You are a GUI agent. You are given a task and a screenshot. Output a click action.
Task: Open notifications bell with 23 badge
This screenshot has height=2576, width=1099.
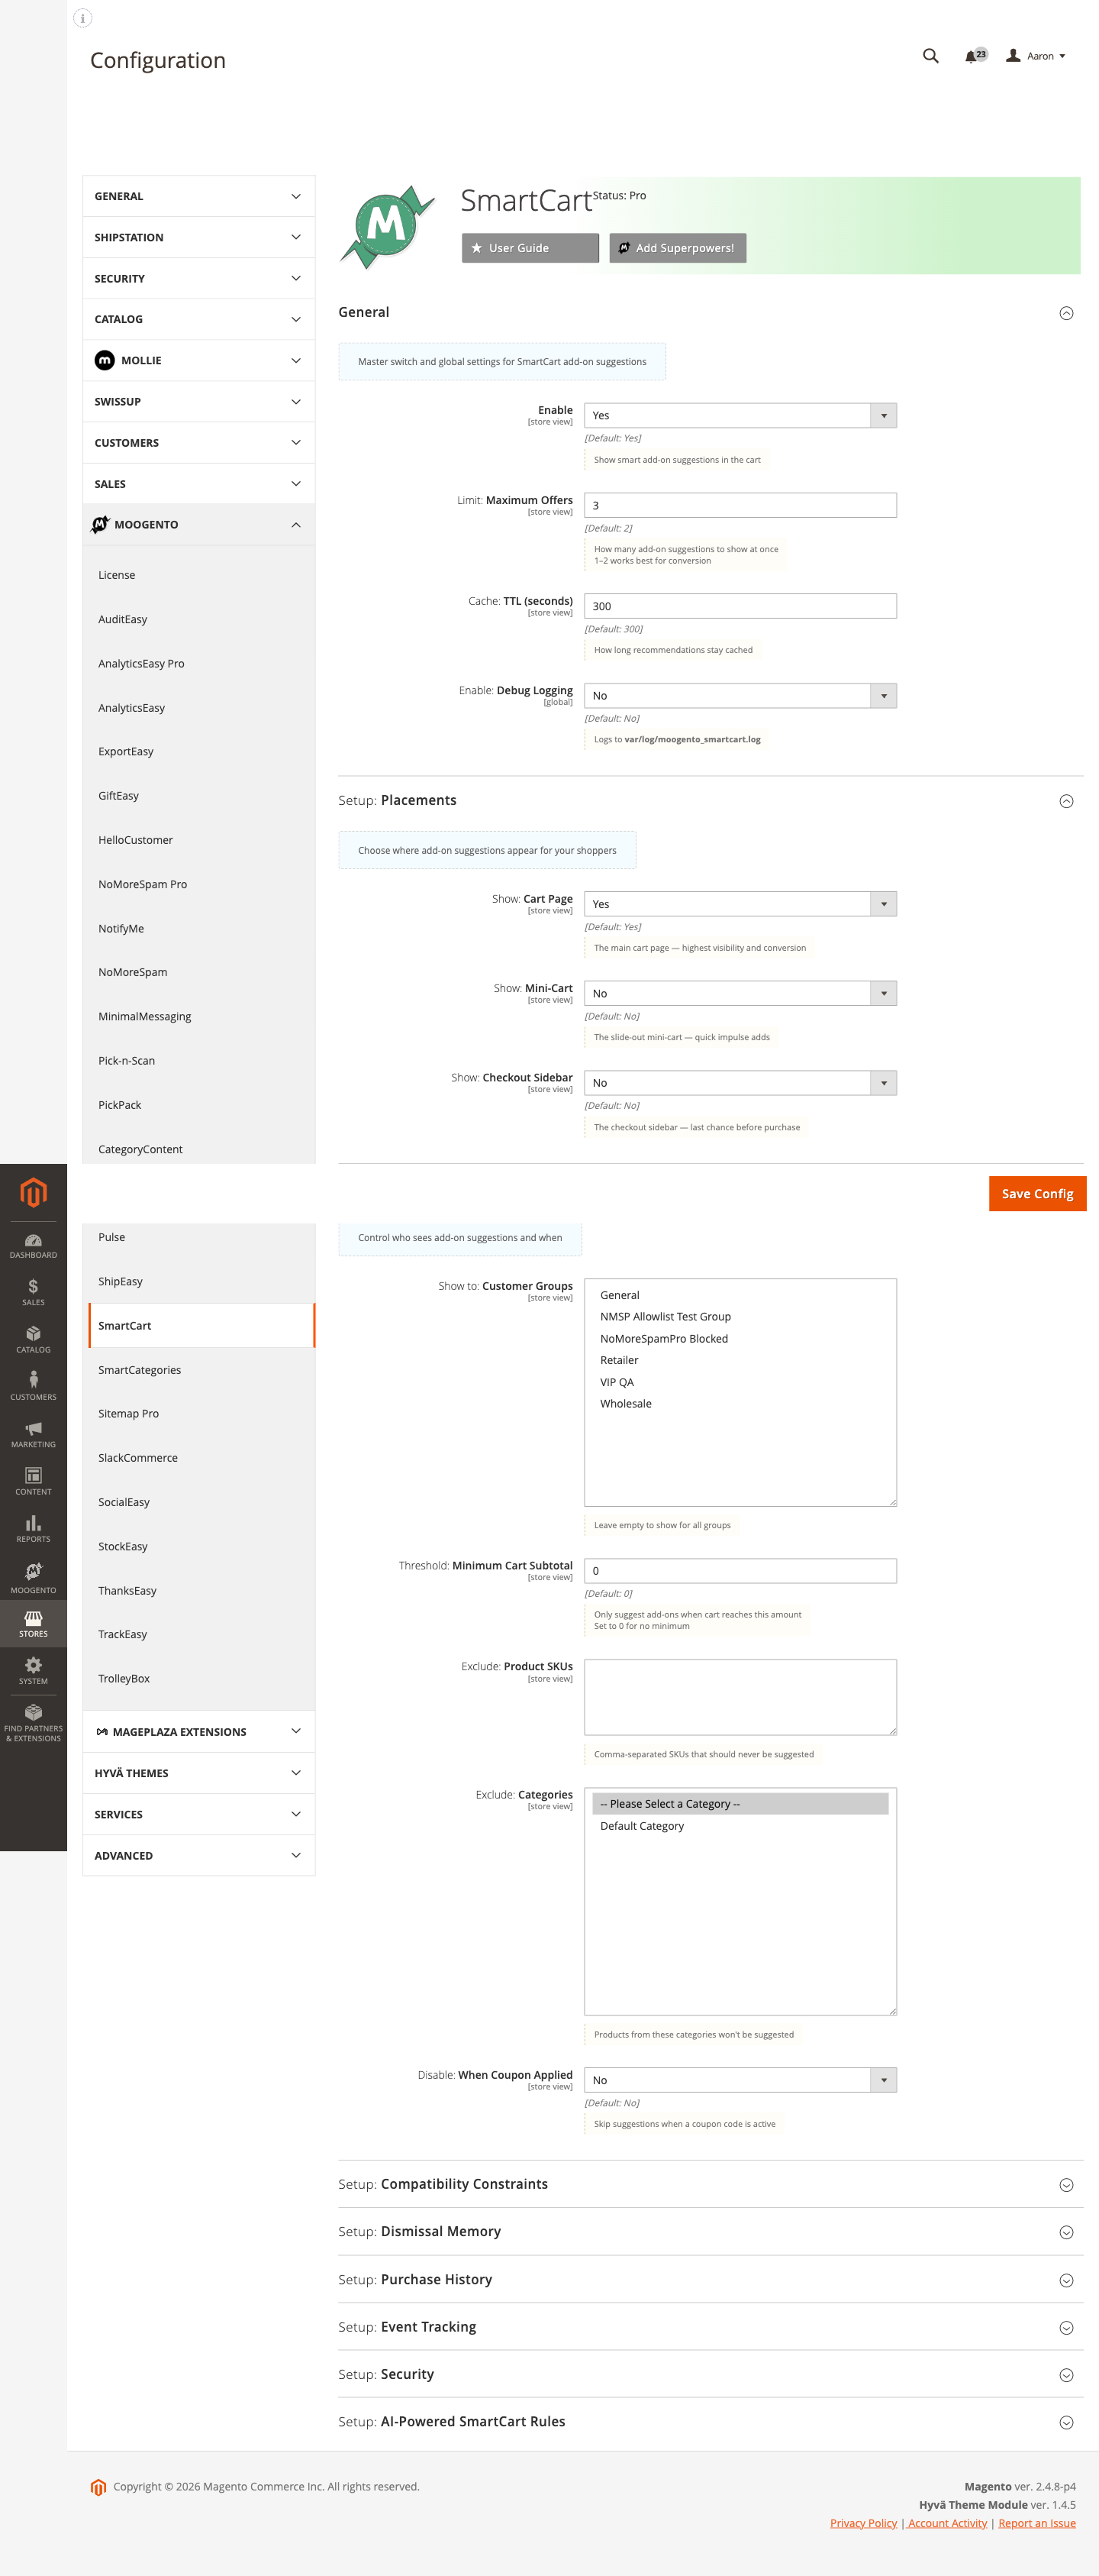[x=975, y=56]
